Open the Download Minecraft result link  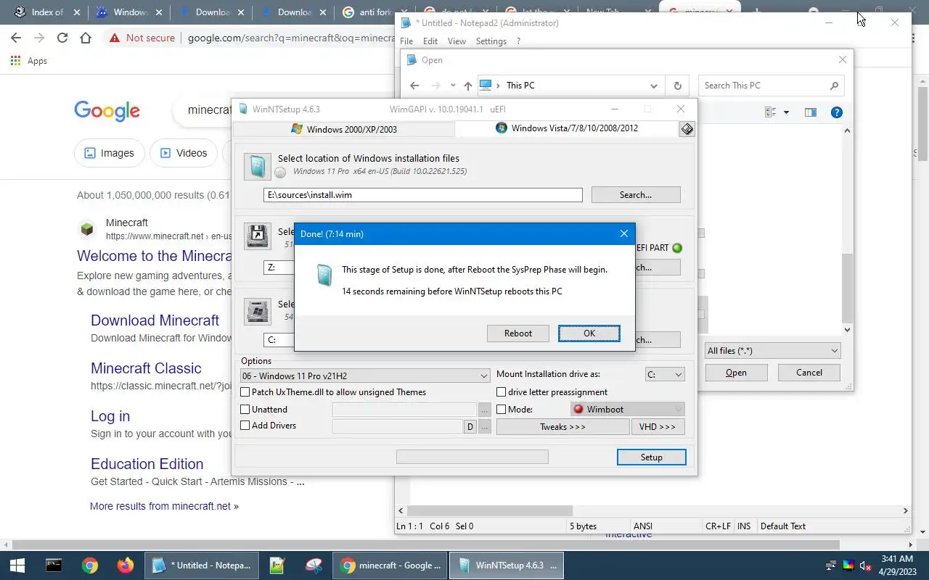(155, 320)
